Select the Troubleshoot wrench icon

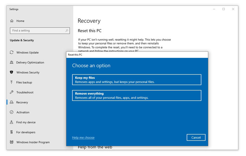[x=12, y=93]
